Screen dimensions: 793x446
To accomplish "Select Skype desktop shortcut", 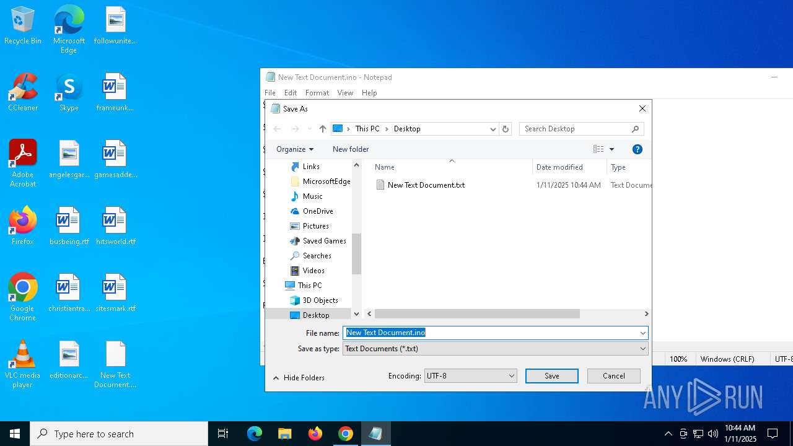I will tap(69, 93).
